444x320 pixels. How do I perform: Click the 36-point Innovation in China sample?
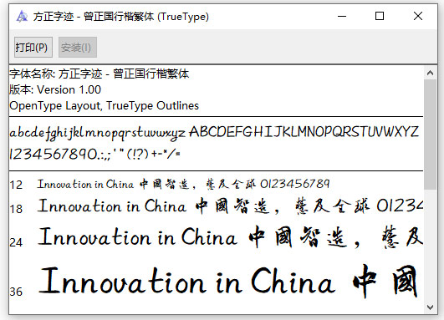pyautogui.click(x=228, y=282)
